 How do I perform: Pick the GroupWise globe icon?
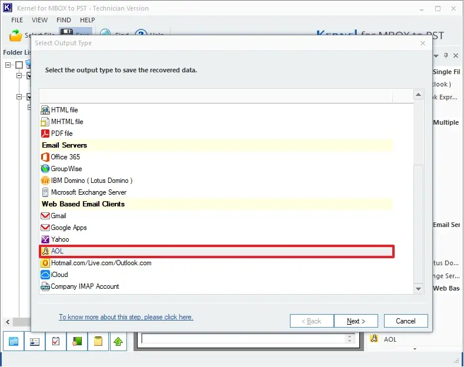click(45, 169)
